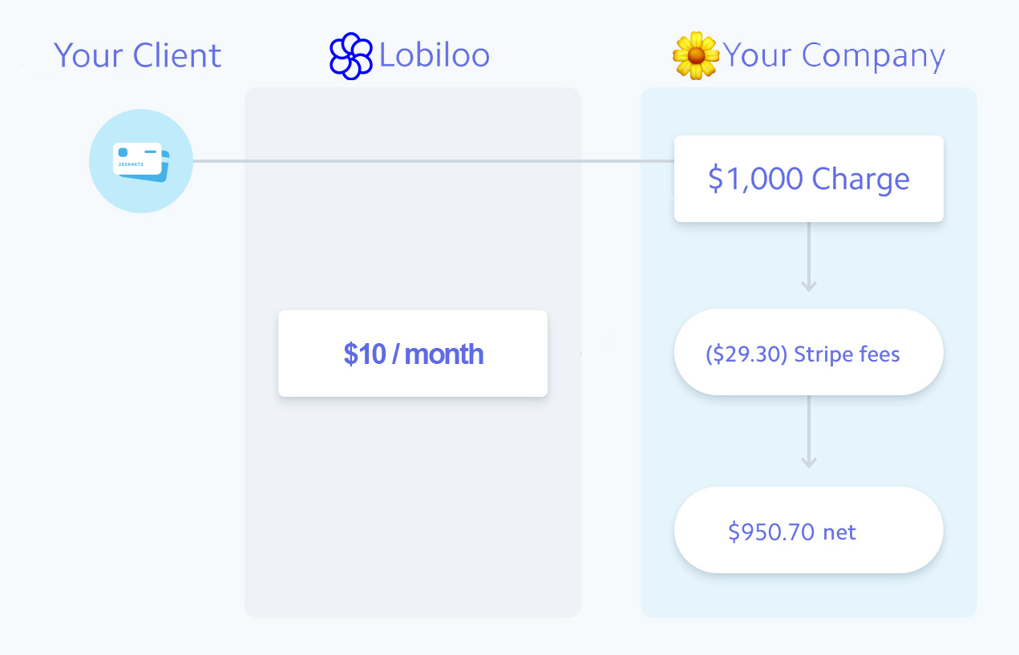Open the "Your Company" heading

point(834,56)
